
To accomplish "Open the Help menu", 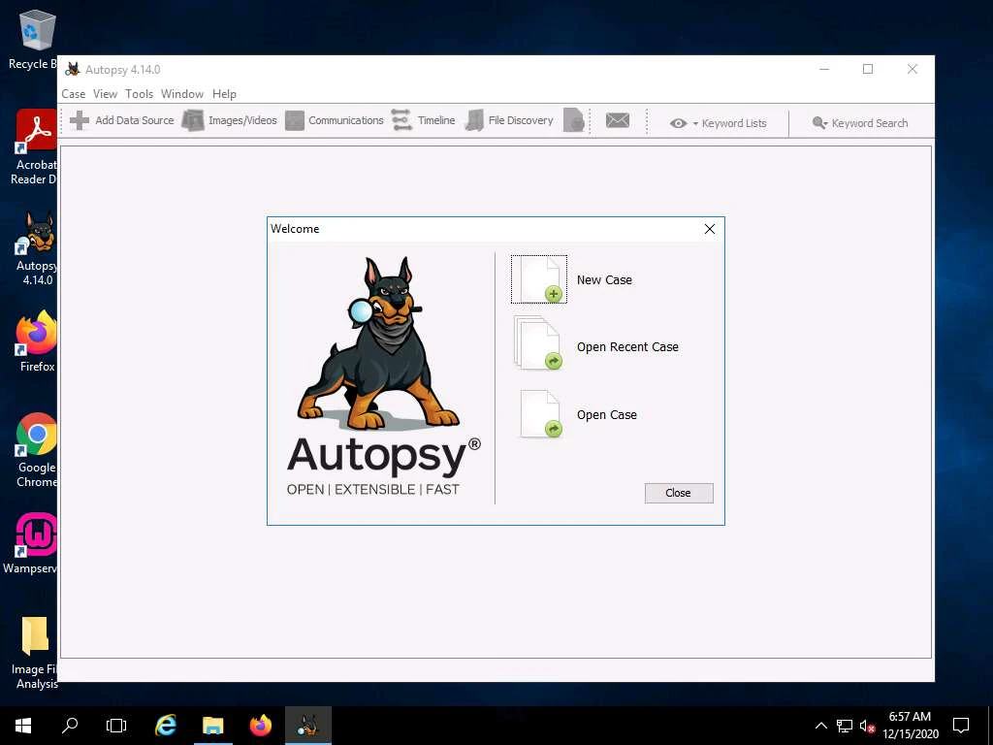I will point(224,94).
